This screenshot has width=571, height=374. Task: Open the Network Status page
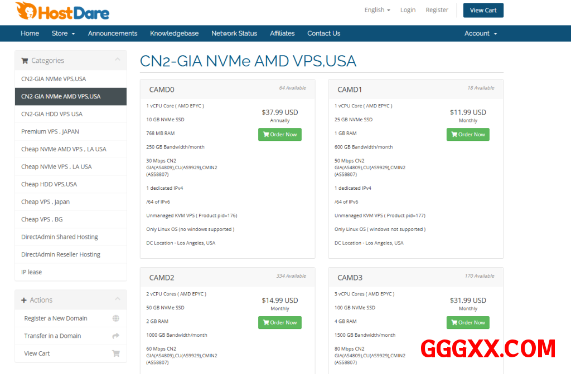click(234, 33)
